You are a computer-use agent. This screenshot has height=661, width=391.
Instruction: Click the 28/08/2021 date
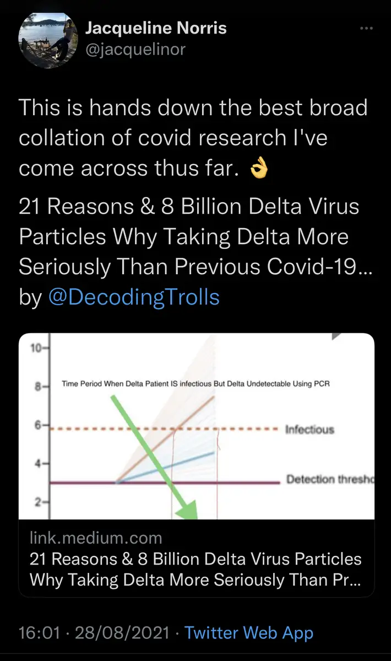pos(122,632)
